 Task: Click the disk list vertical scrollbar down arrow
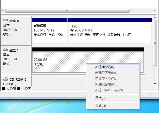pyautogui.click(x=155, y=83)
